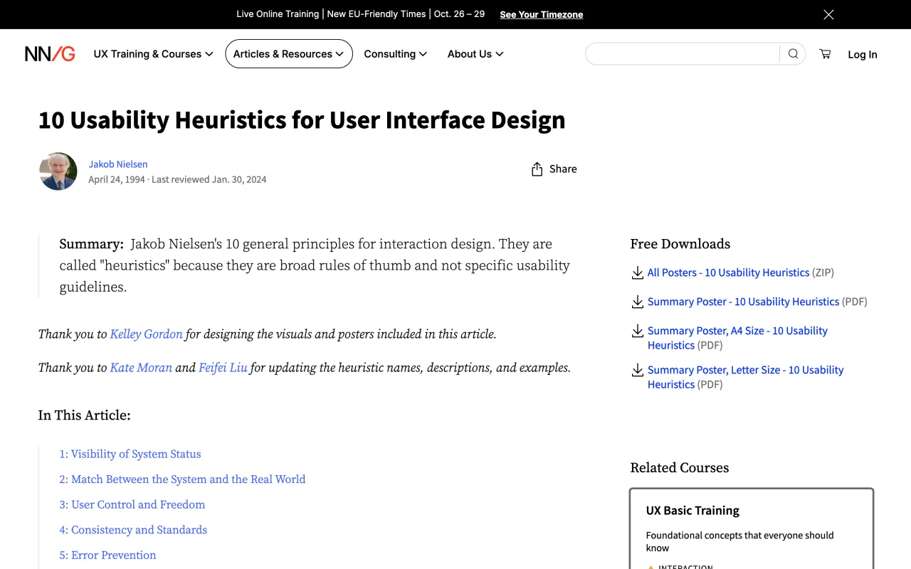
Task: Click the Share icon button
Action: [x=554, y=169]
